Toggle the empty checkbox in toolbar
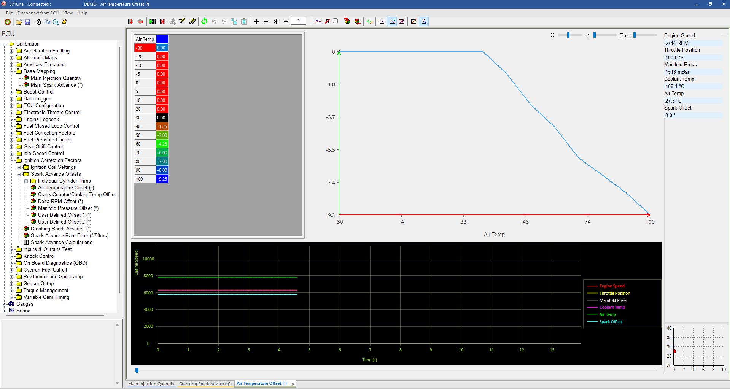 pyautogui.click(x=336, y=21)
